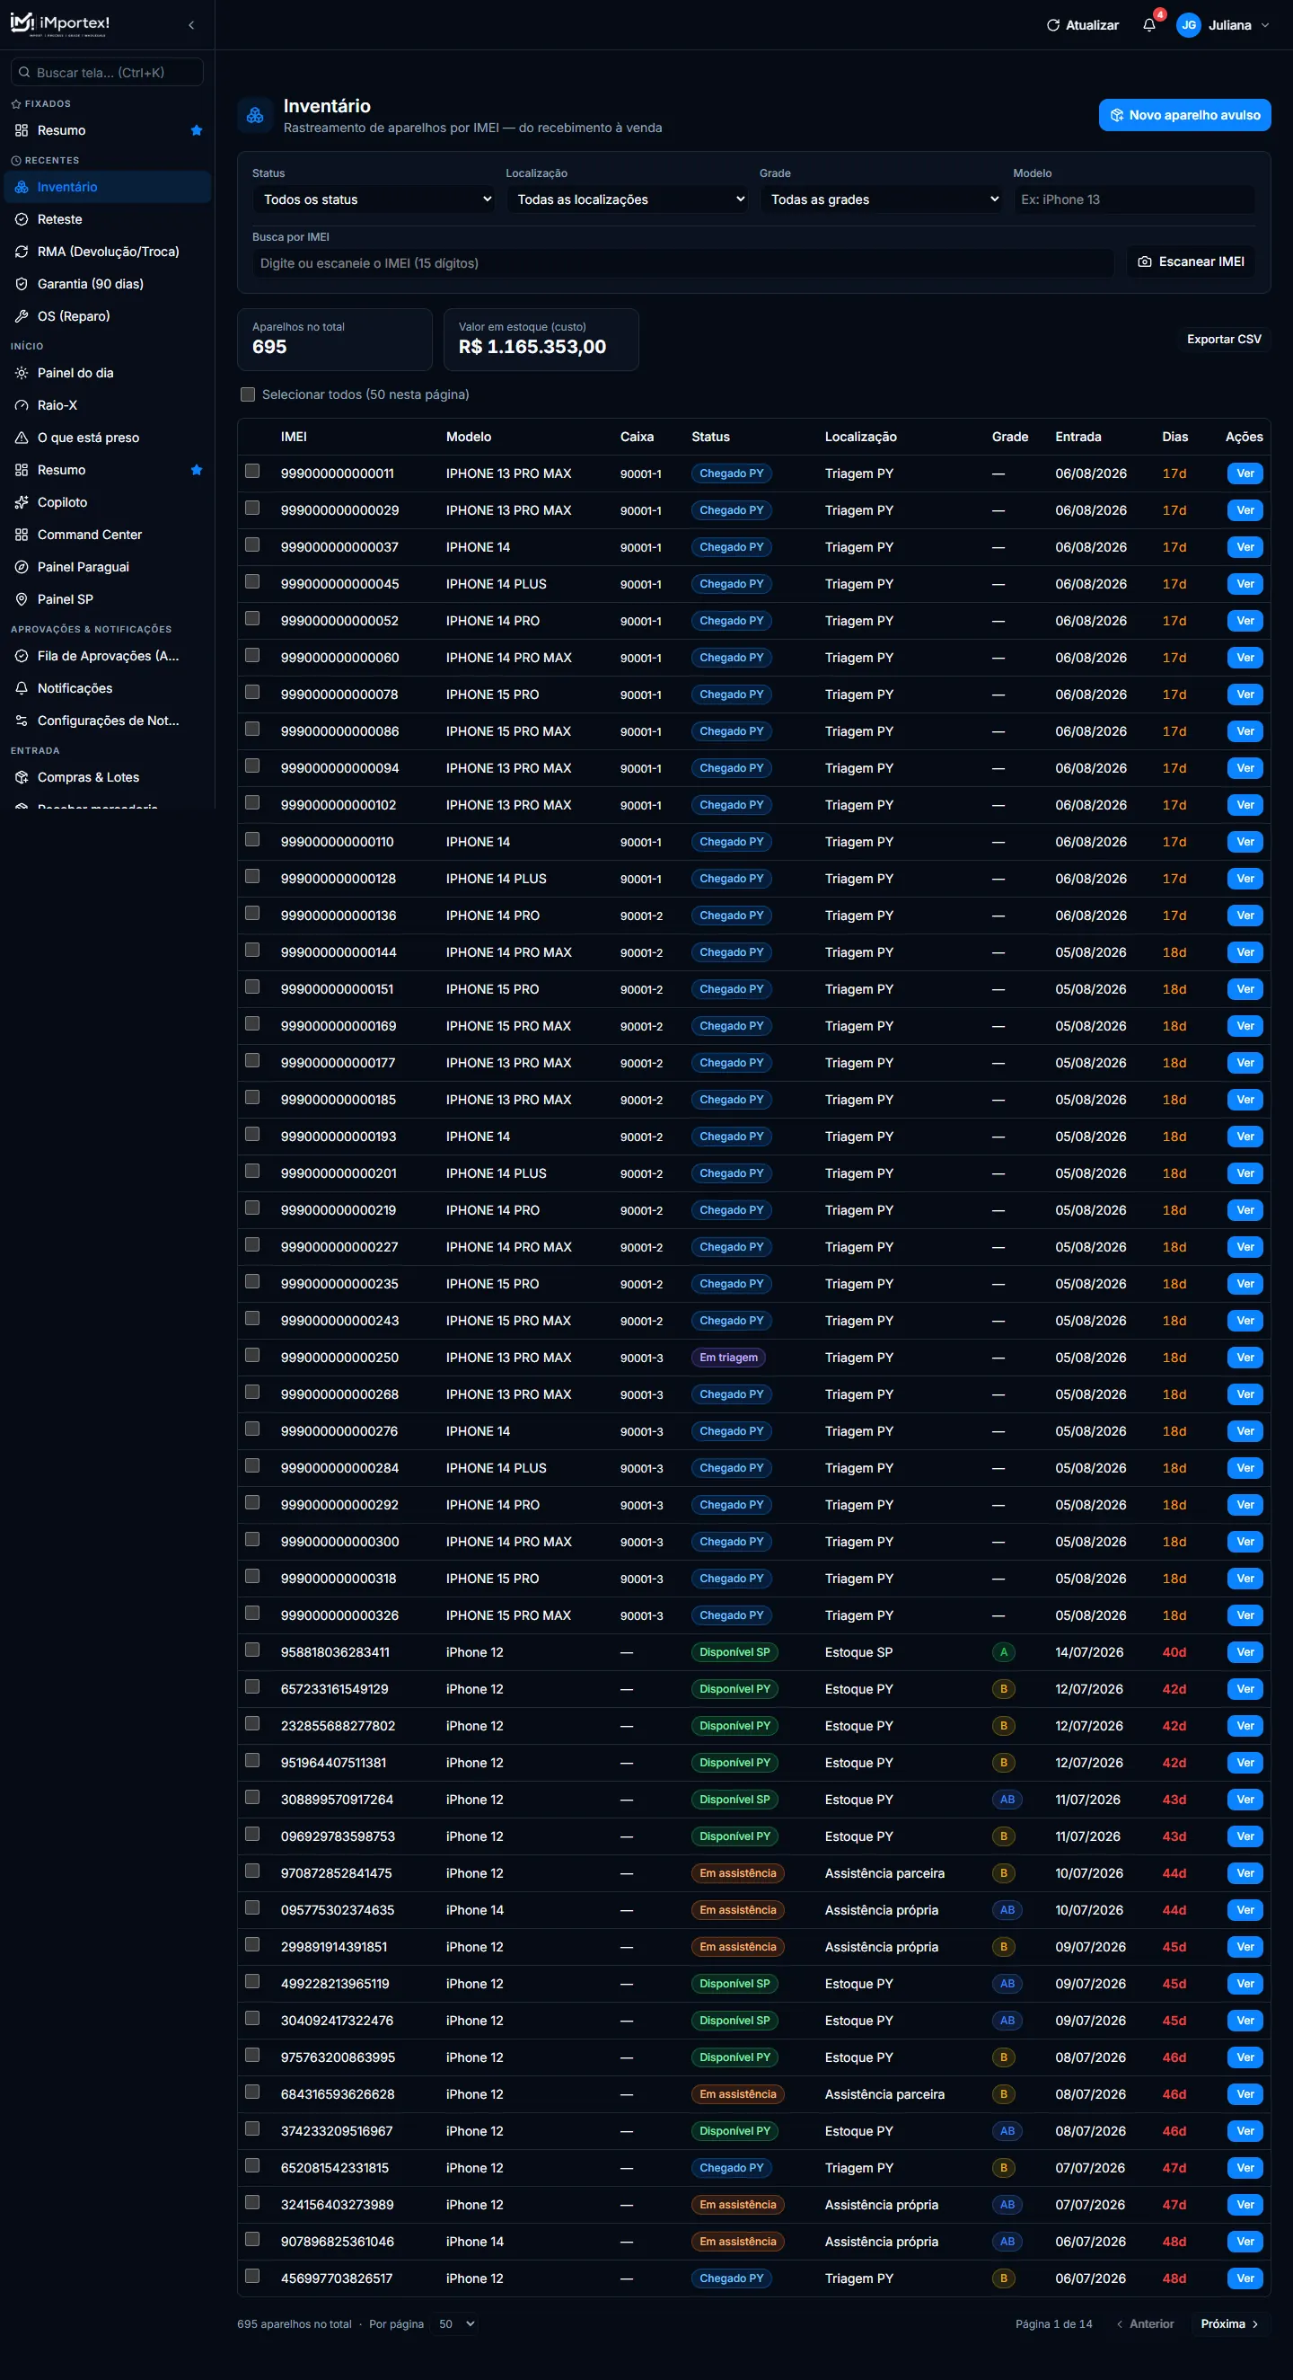Click the Buscar tela search box
This screenshot has height=2380, width=1293.
[x=107, y=72]
